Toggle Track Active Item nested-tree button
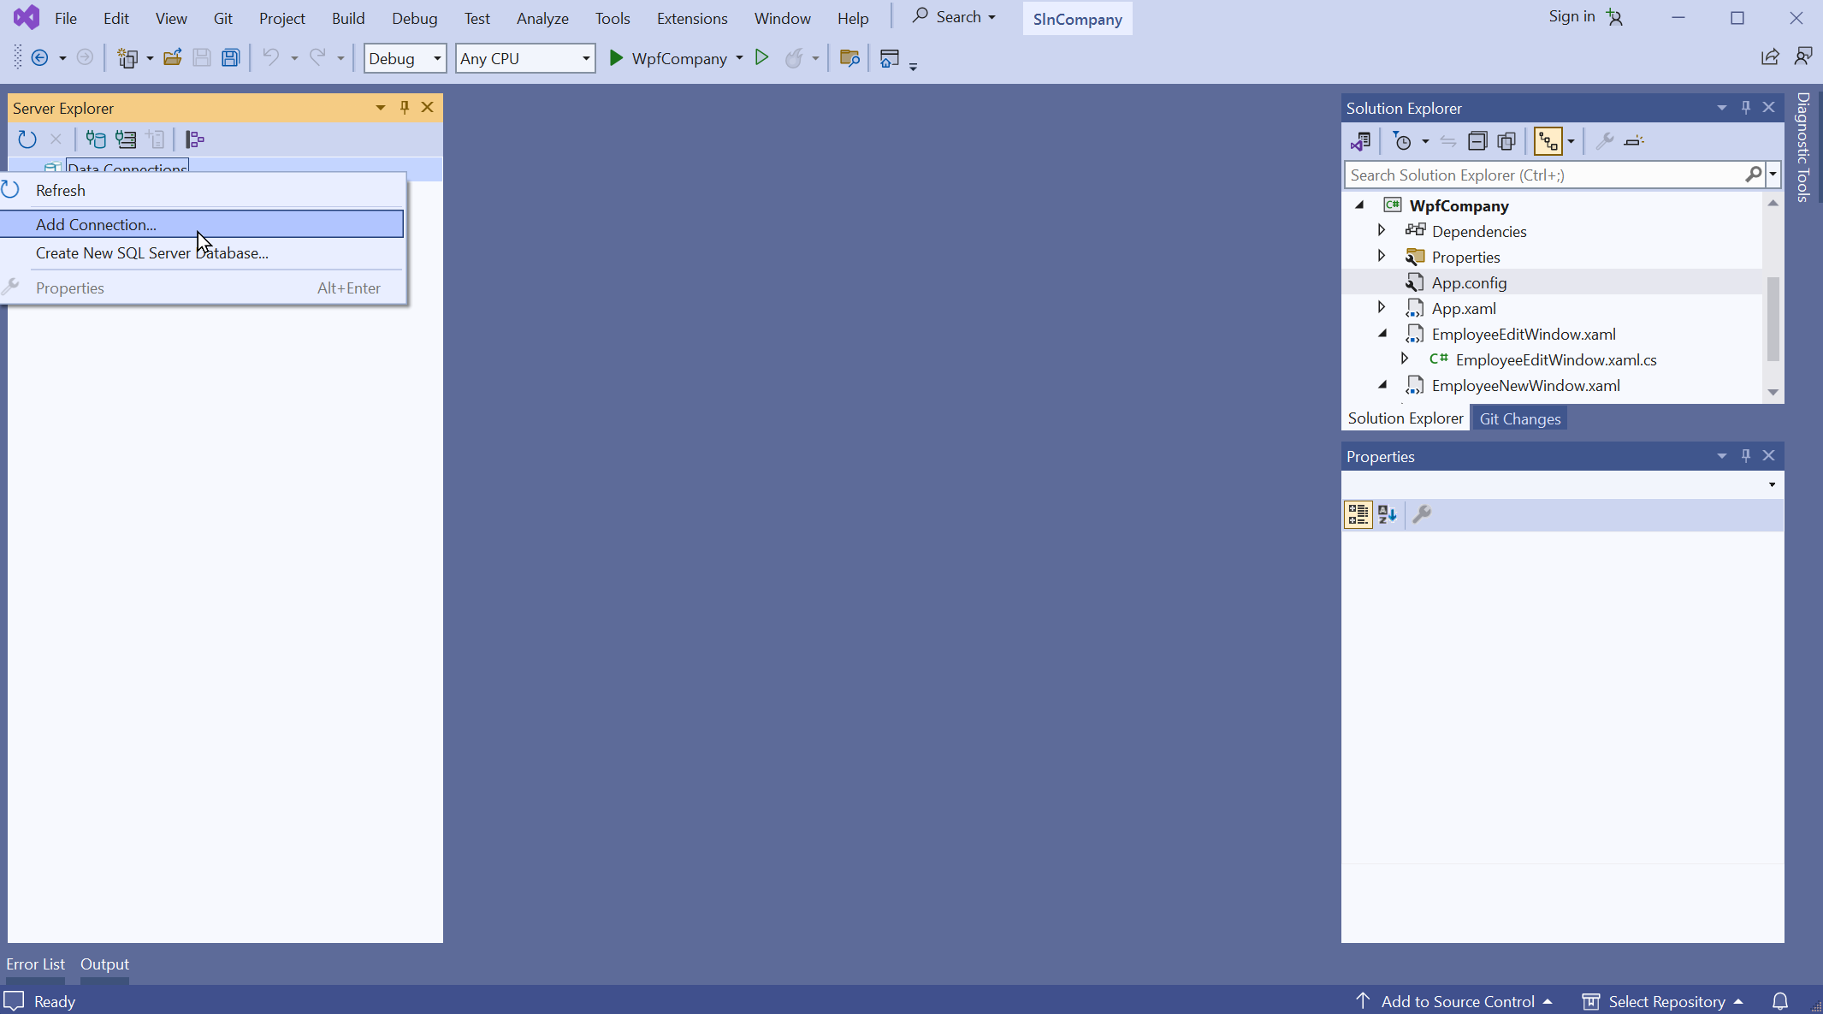 [x=1548, y=141]
